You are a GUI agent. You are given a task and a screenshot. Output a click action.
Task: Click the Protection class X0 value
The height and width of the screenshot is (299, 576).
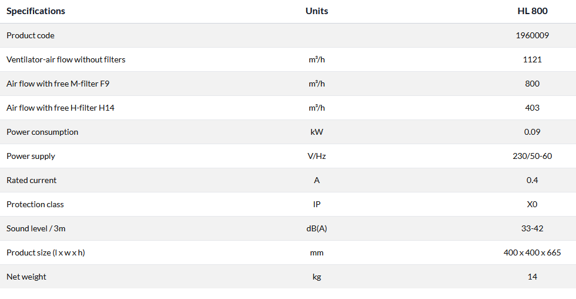[x=532, y=204]
